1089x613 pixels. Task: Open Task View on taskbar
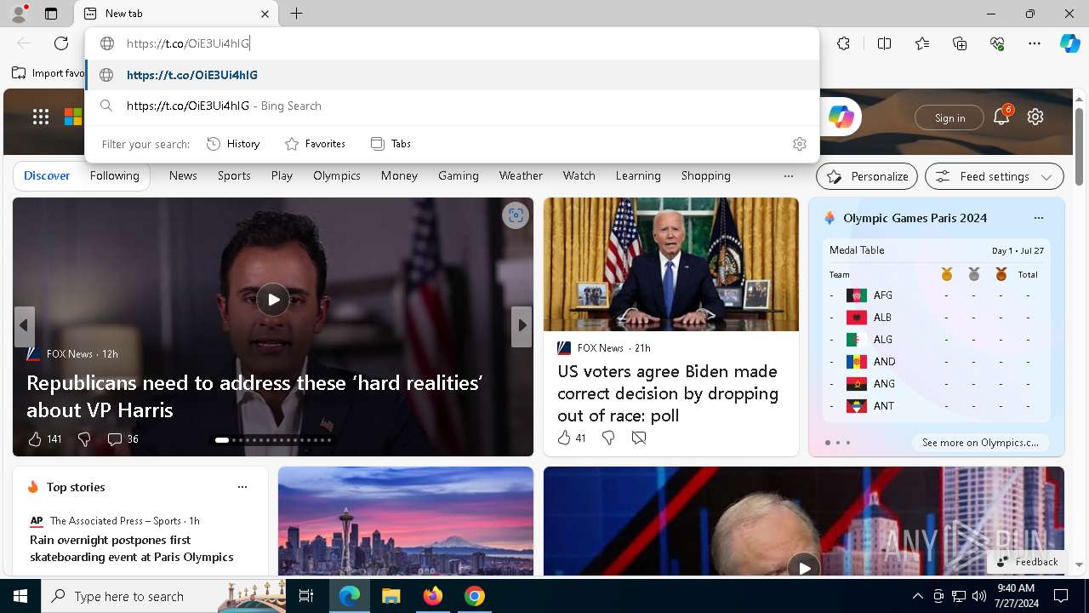tap(307, 596)
